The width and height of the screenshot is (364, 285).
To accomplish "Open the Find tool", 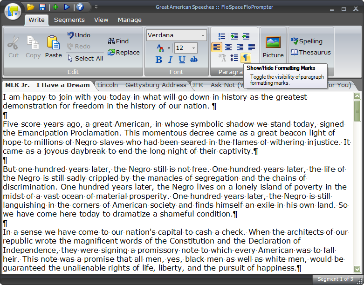I will 118,41.
